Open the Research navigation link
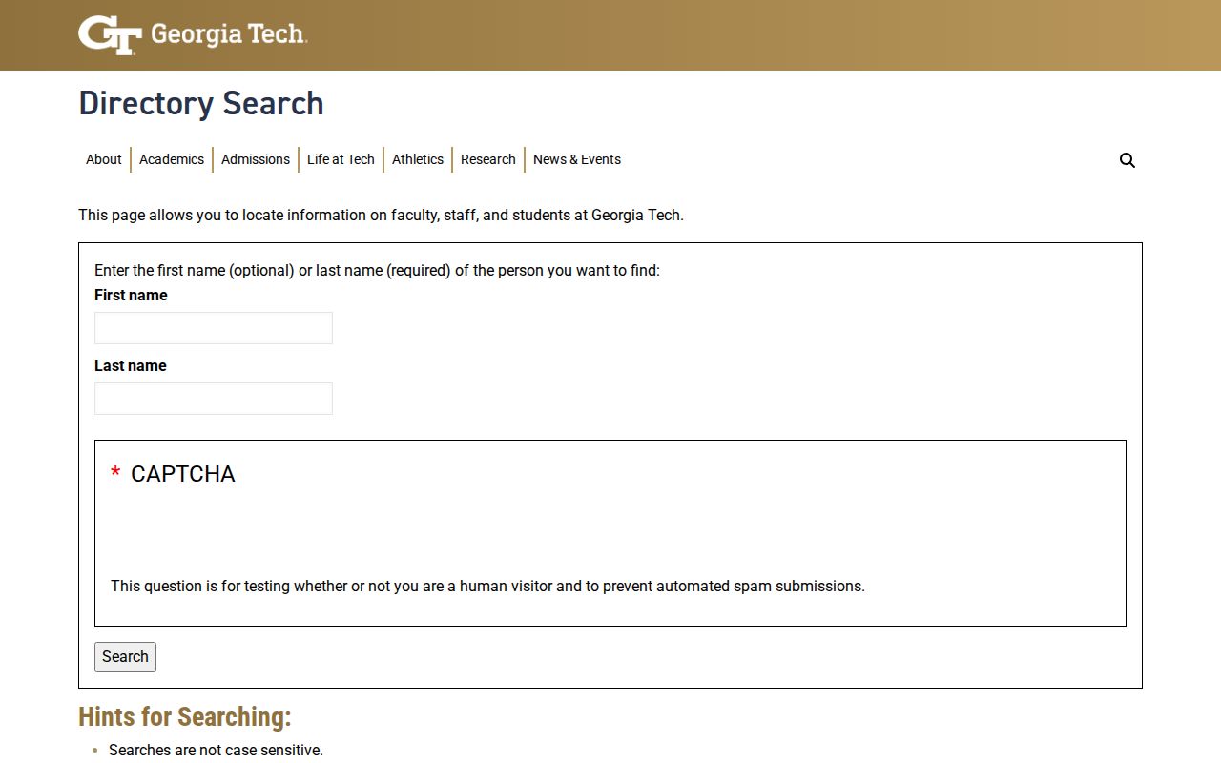Screen dimensions: 1221x763 488,159
